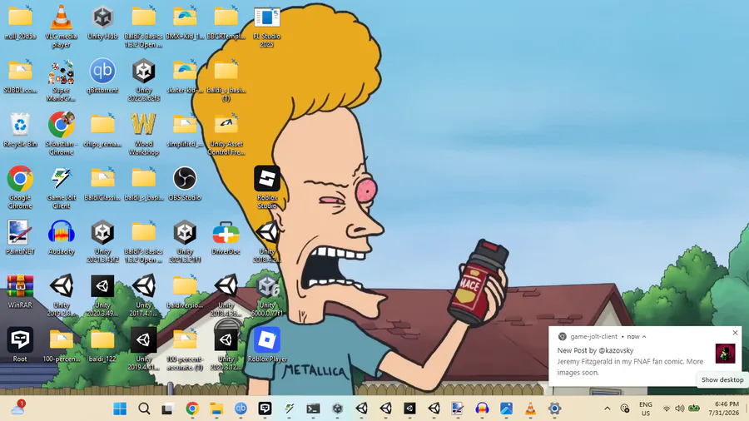Open Unity 2021.3.21f1 desktop shortcut
The height and width of the screenshot is (421, 749).
[x=185, y=241]
